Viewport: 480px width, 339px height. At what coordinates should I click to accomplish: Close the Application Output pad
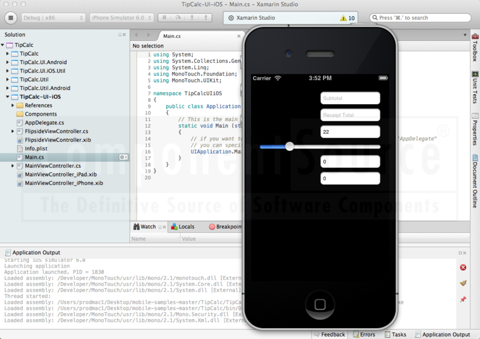pyautogui.click(x=464, y=253)
